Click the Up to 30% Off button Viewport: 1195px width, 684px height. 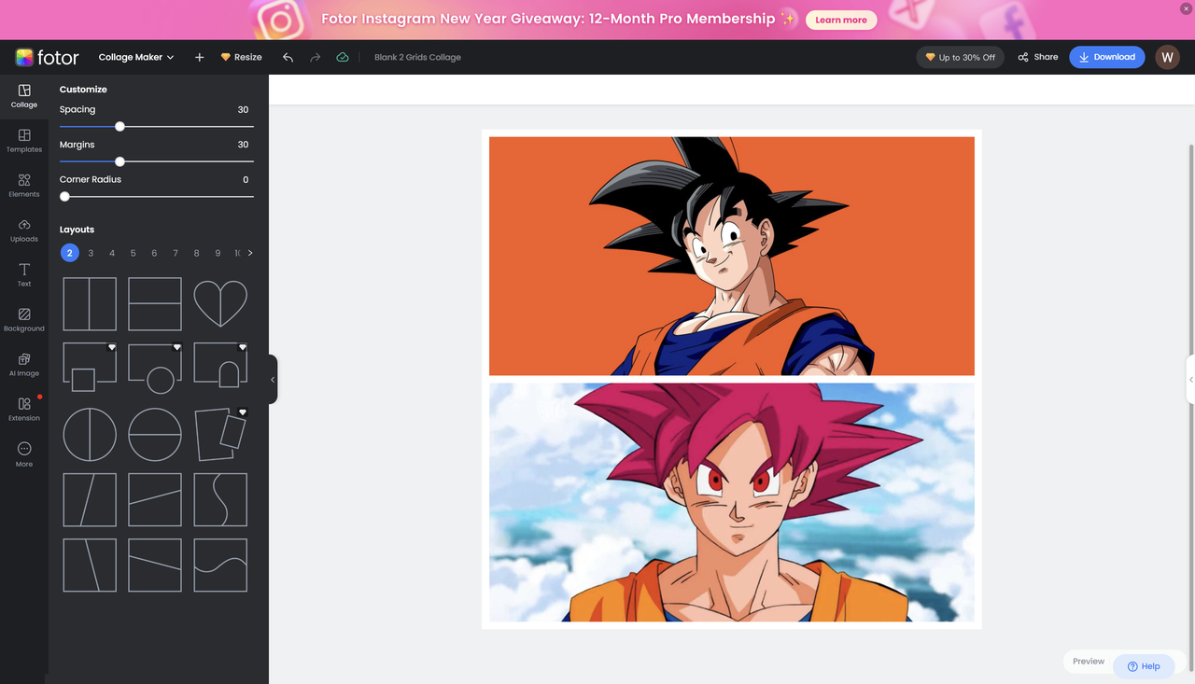coord(960,57)
